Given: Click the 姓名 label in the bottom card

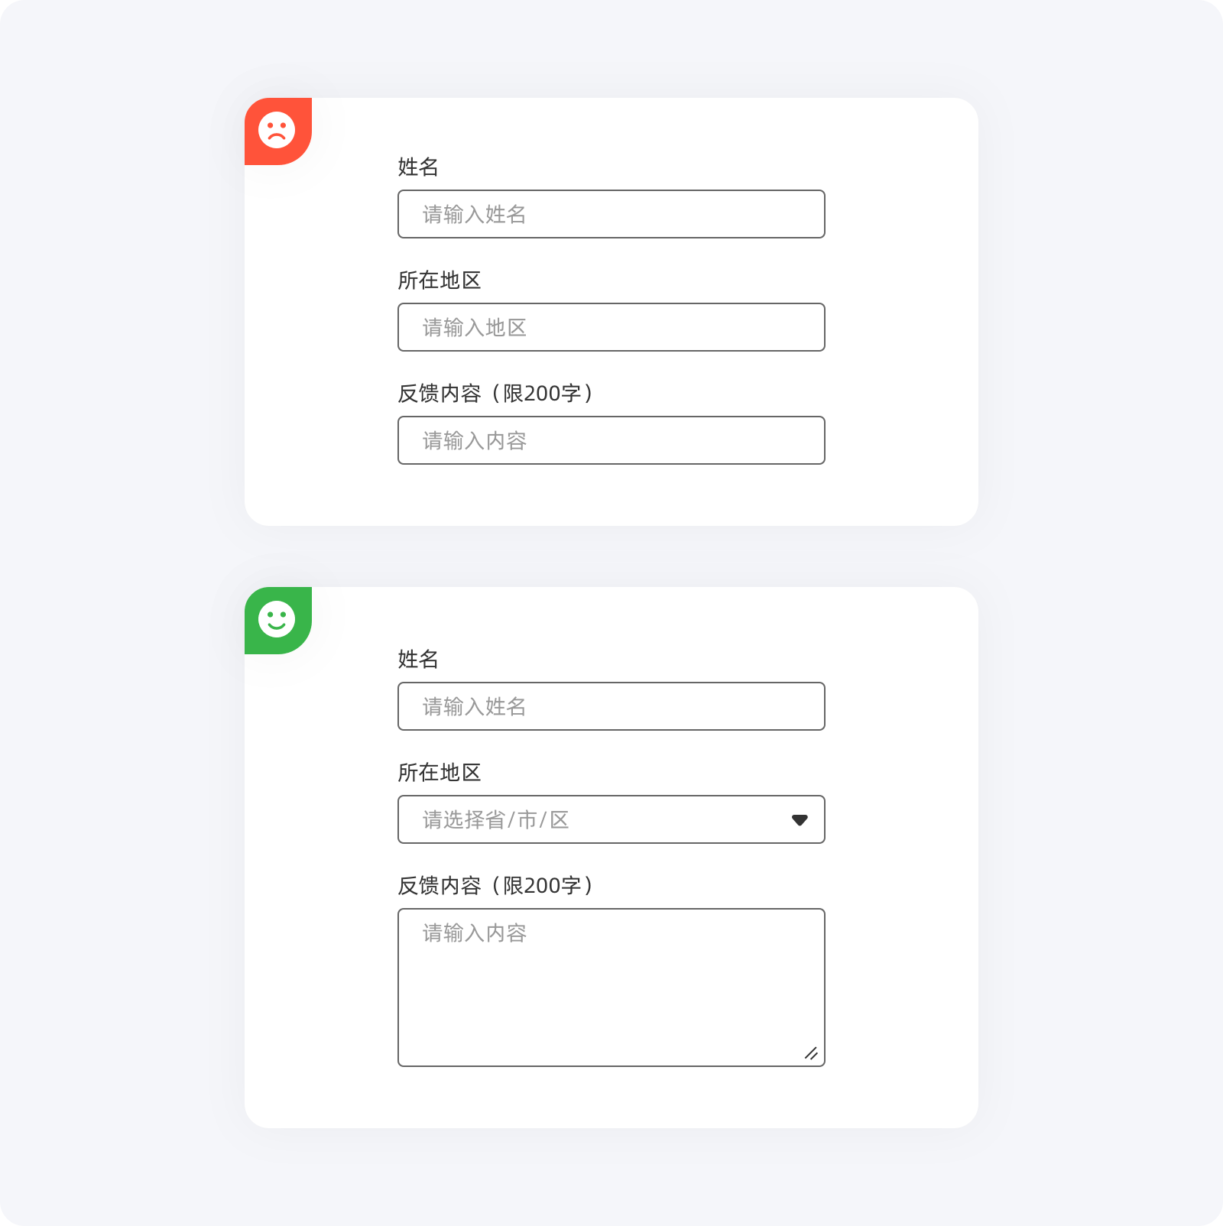Looking at the screenshot, I should (418, 659).
